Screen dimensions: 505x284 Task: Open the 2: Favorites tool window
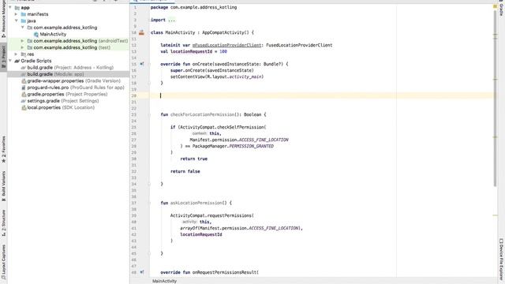pyautogui.click(x=3, y=149)
